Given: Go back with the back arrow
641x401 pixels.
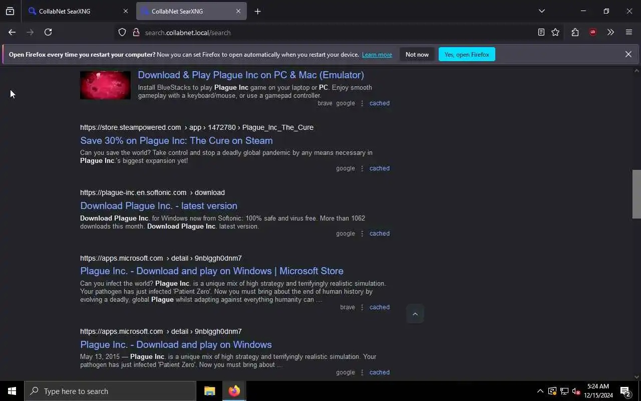Looking at the screenshot, I should tap(12, 32).
